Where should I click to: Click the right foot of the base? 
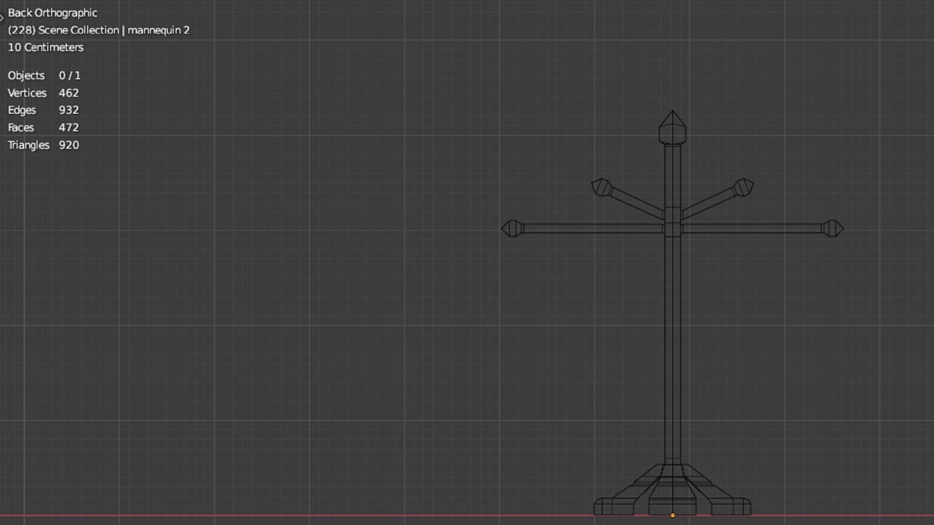pyautogui.click(x=732, y=507)
